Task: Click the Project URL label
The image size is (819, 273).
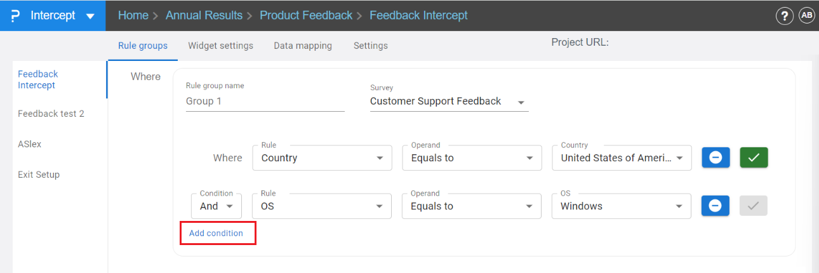Action: [x=580, y=43]
